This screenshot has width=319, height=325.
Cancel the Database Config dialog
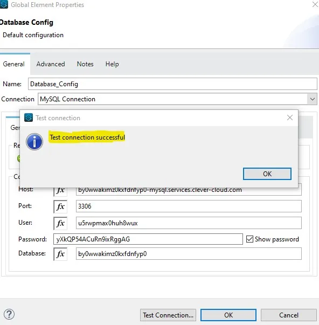pos(288,315)
